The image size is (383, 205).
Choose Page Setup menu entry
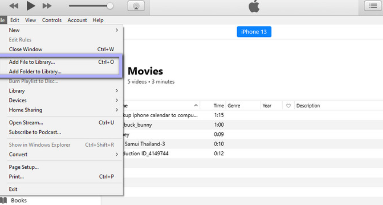[x=61, y=167]
